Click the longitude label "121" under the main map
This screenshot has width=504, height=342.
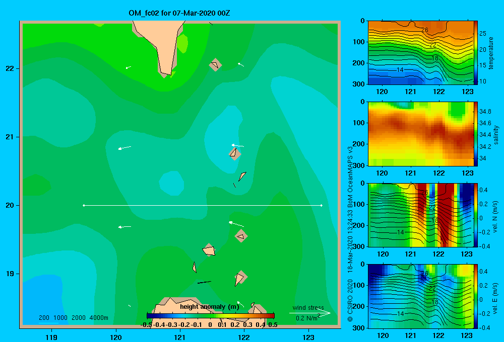180,337
